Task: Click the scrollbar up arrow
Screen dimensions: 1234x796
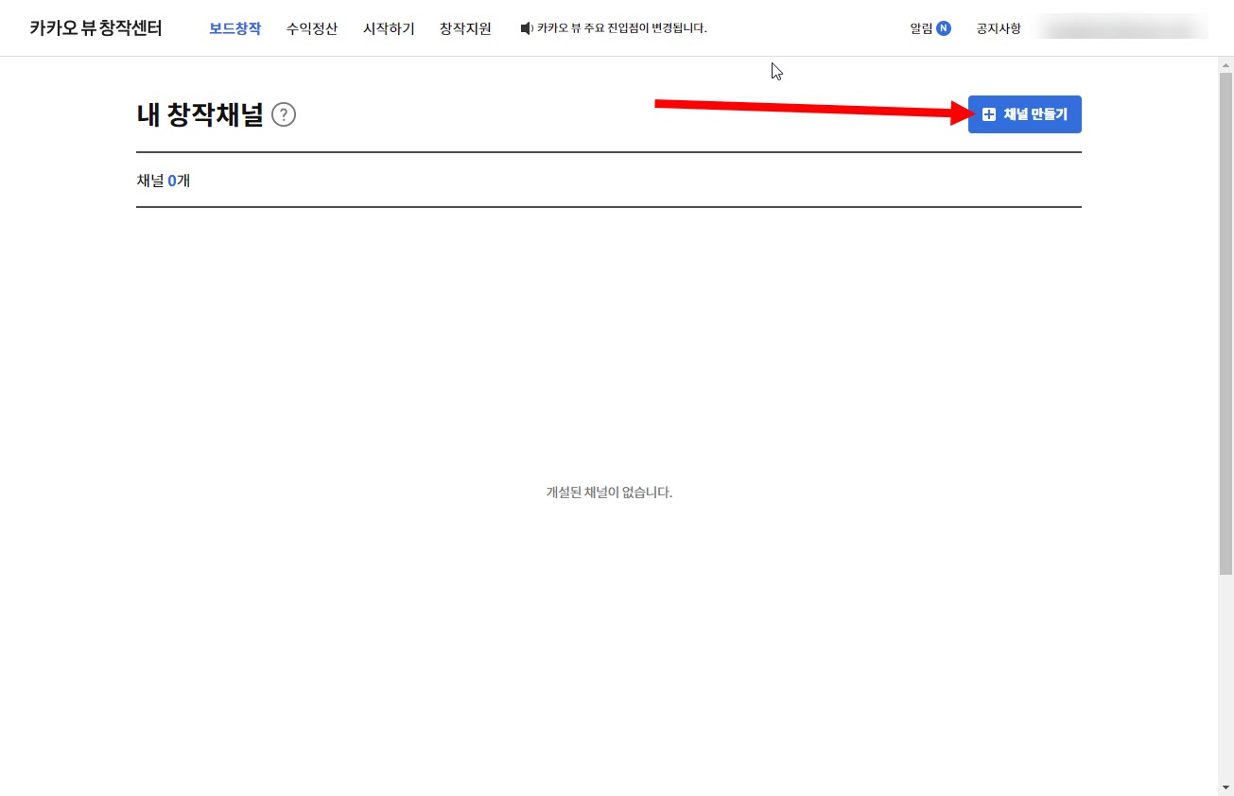Action: pos(1225,64)
